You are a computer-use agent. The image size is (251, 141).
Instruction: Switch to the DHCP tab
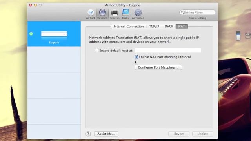[169, 26]
